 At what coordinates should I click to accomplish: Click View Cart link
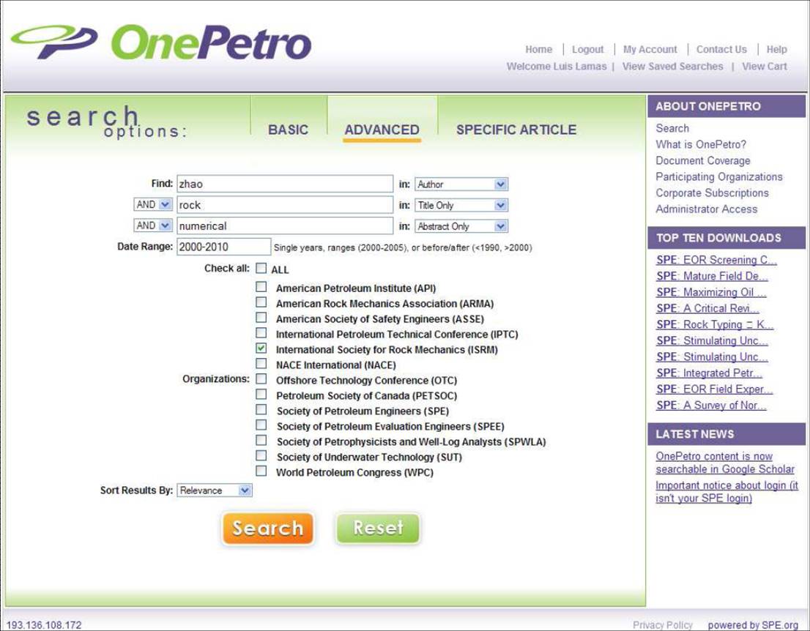pyautogui.click(x=764, y=67)
